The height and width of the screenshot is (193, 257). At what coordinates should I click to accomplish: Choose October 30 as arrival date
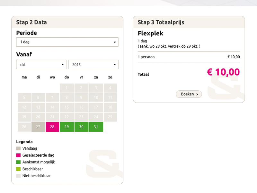tap(81, 127)
